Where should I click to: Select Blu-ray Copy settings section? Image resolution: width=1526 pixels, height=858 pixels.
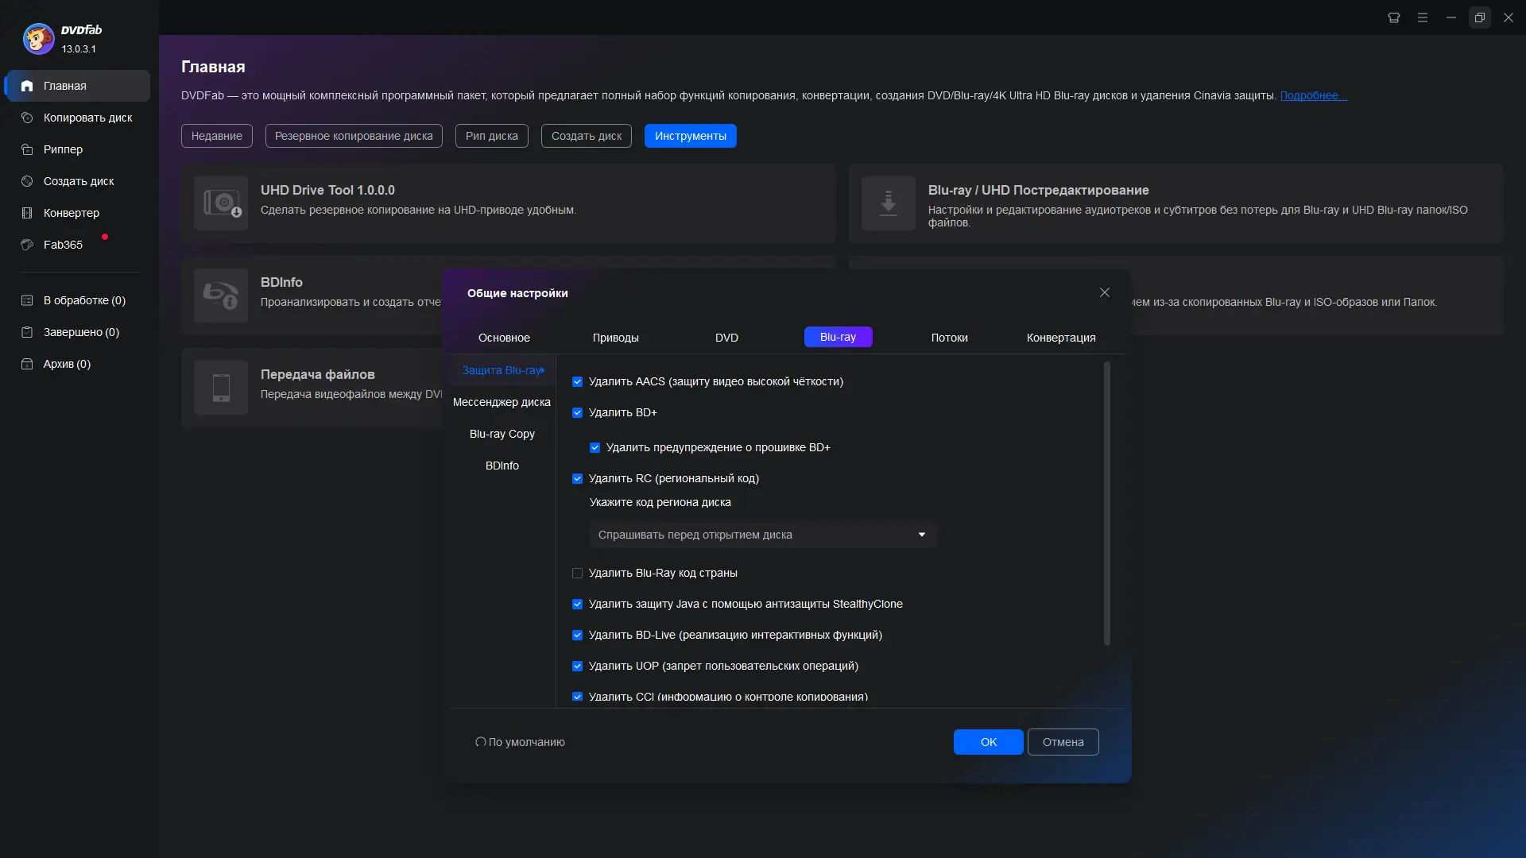(x=502, y=434)
